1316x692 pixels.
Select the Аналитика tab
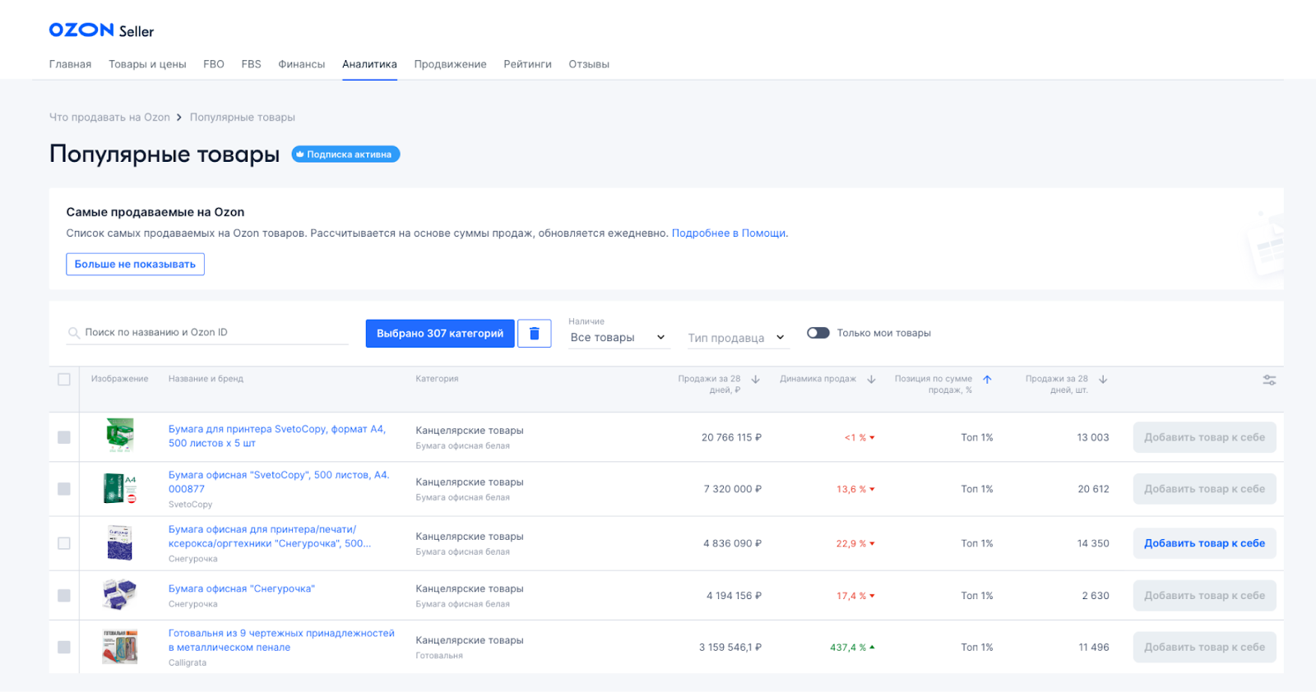coord(369,64)
